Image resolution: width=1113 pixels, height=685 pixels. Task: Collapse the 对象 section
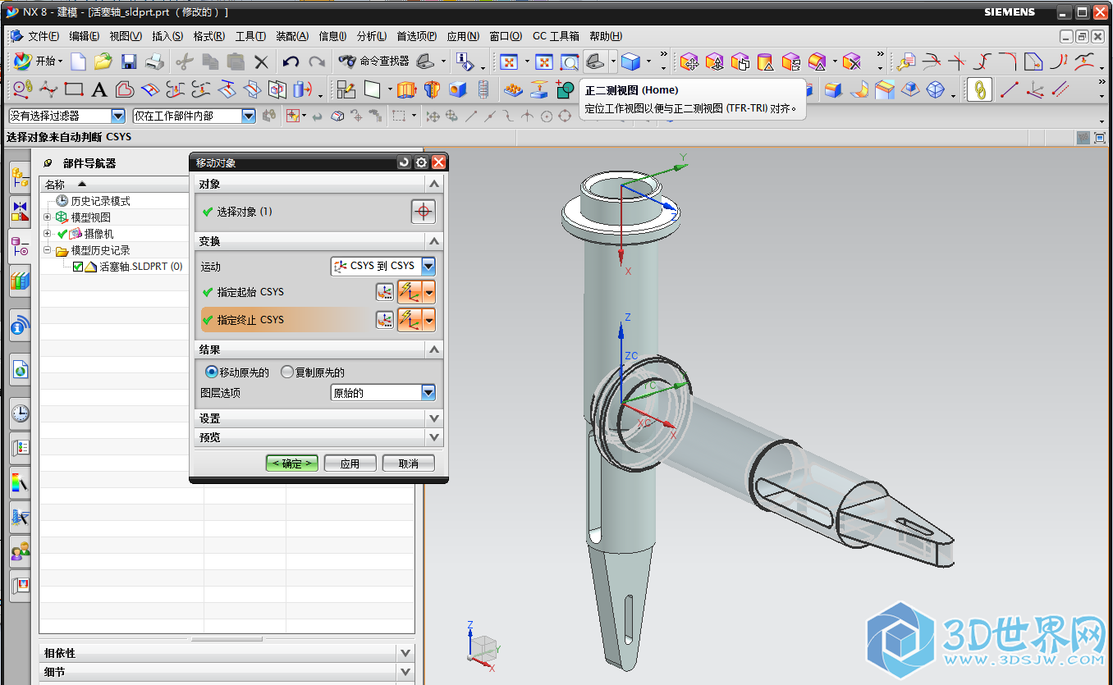click(x=434, y=184)
